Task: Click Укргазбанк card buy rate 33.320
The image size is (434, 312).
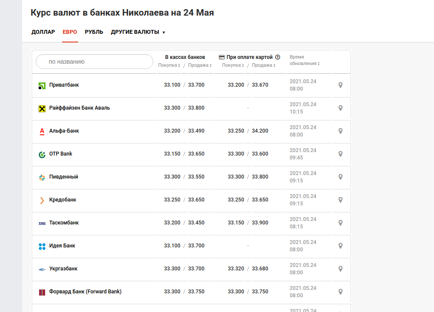Action: 236,268
